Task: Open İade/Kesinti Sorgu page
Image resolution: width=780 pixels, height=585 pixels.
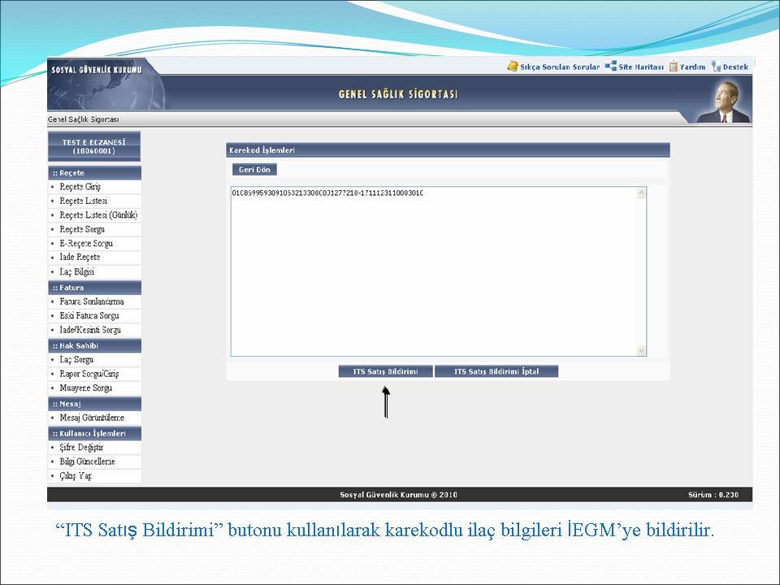Action: [x=90, y=330]
